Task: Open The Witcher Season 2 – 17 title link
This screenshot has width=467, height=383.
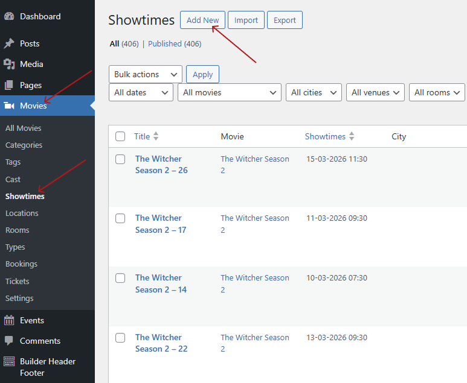Action: click(x=161, y=224)
